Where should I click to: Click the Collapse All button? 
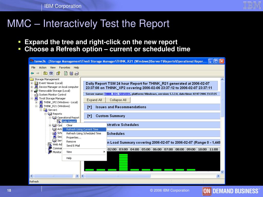pos(118,100)
